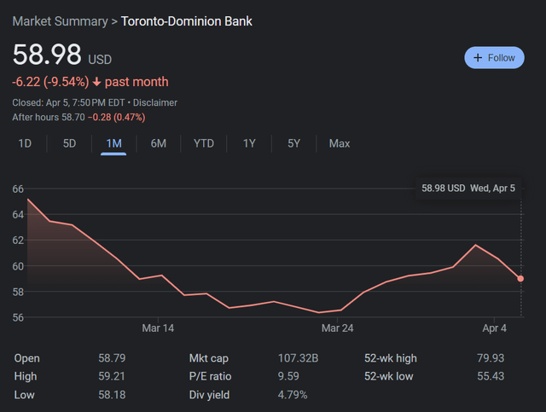The height and width of the screenshot is (412, 546).
Task: Click the Mar 24 axis label
Action: pyautogui.click(x=338, y=328)
